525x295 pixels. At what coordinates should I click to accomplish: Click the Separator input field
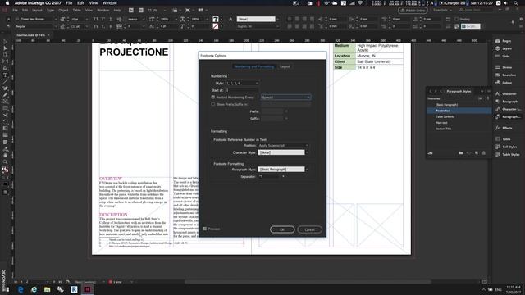tap(270, 177)
